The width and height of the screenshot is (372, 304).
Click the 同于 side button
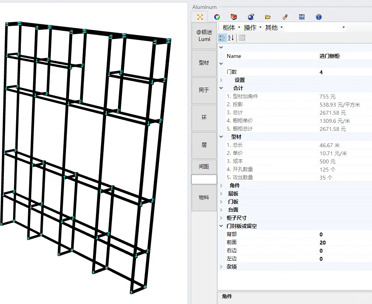pos(204,90)
